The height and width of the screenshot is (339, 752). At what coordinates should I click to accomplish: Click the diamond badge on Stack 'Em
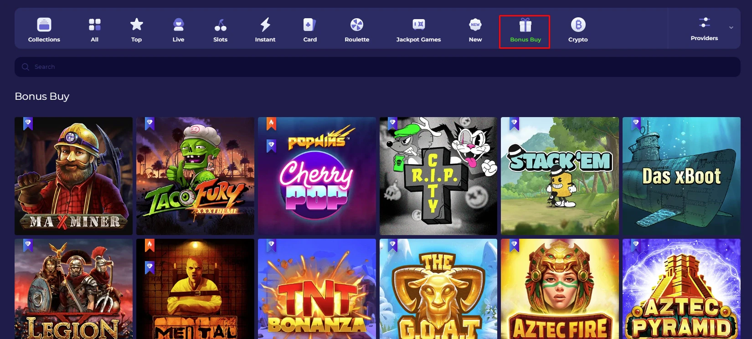[x=514, y=123]
